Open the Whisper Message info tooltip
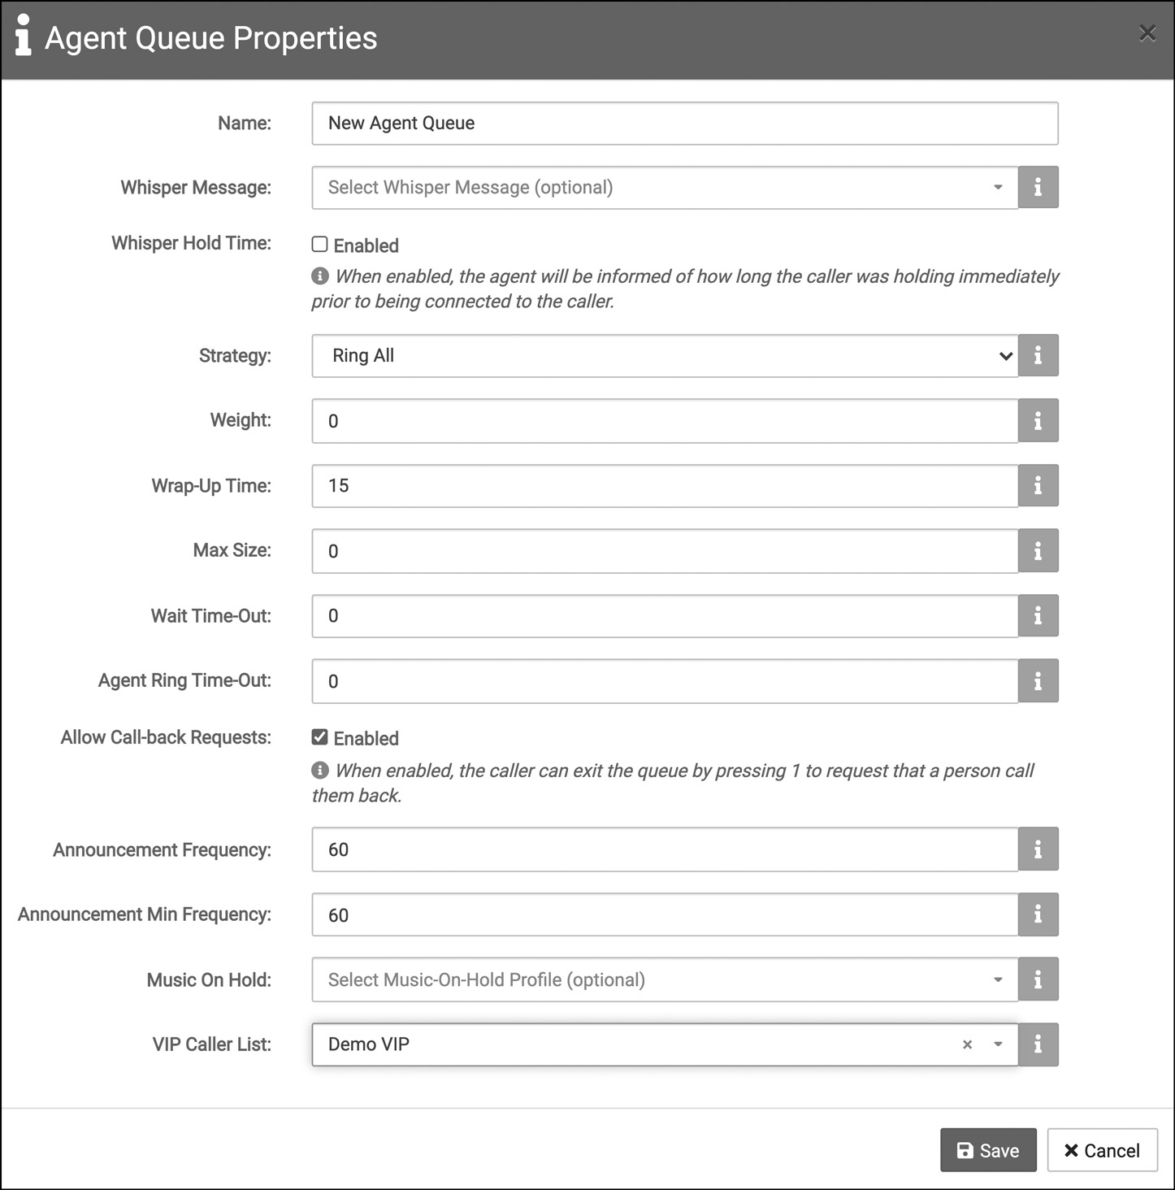 1038,187
